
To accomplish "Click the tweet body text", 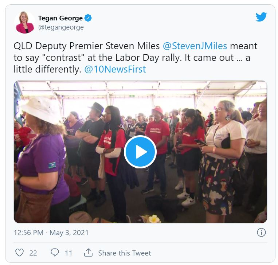I will 135,58.
